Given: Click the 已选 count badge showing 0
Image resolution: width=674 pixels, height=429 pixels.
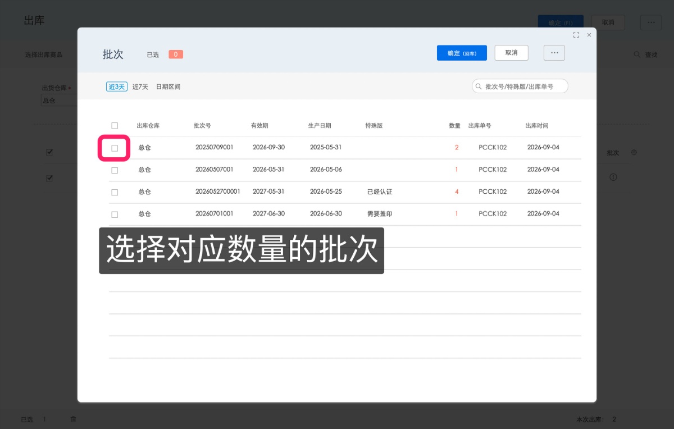Looking at the screenshot, I should coord(176,54).
